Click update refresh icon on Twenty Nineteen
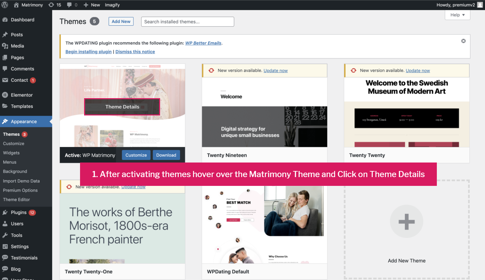This screenshot has width=485, height=280. pyautogui.click(x=211, y=70)
